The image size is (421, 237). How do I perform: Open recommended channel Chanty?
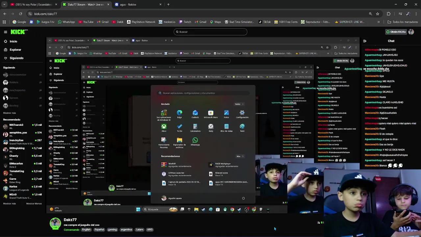click(x=22, y=157)
